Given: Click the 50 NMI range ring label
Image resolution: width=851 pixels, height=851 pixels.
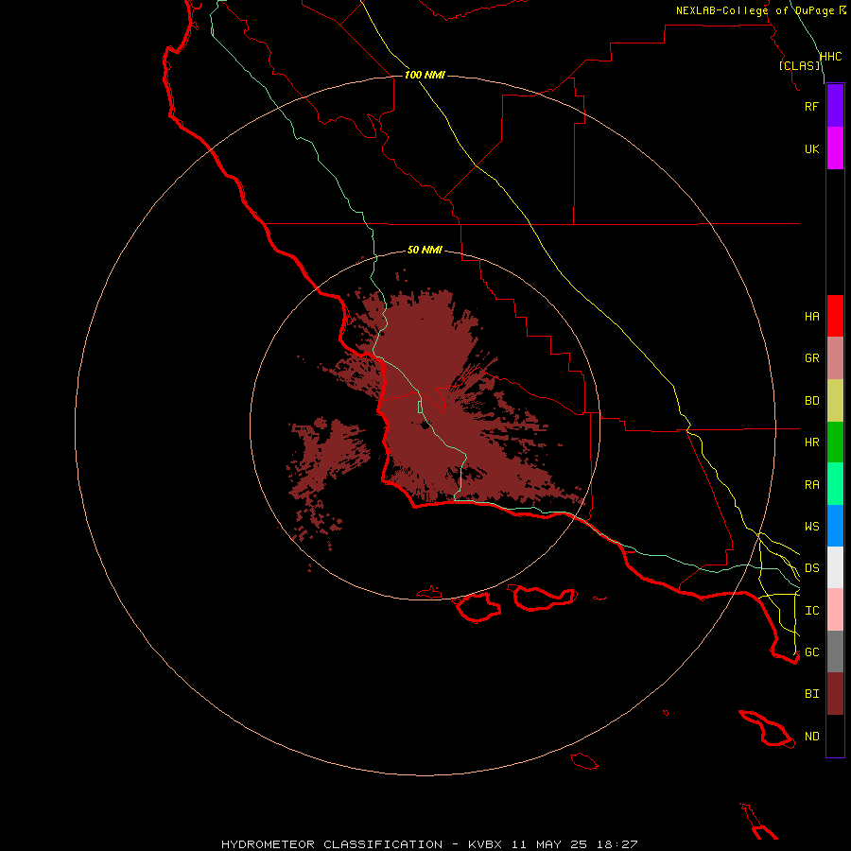Looking at the screenshot, I should 425,250.
